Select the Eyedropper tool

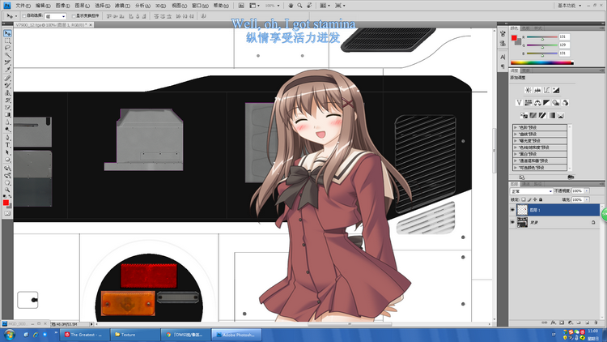tap(7, 71)
